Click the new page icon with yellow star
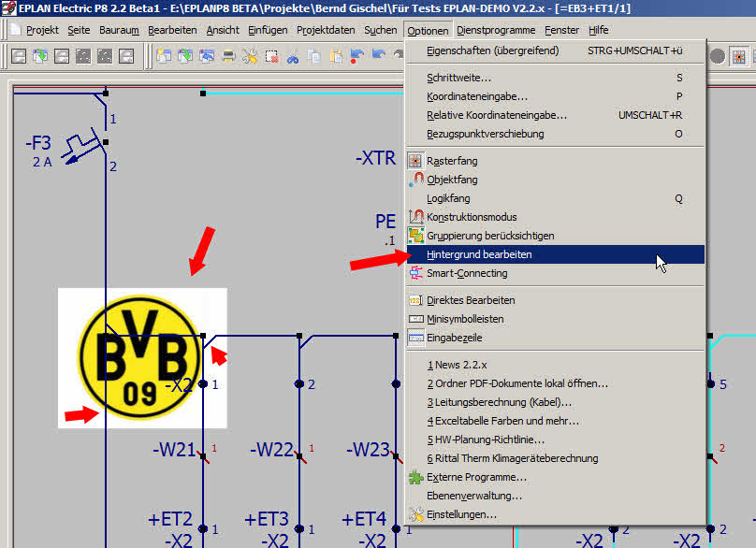Viewport: 756px width, 548px height. pos(164,56)
